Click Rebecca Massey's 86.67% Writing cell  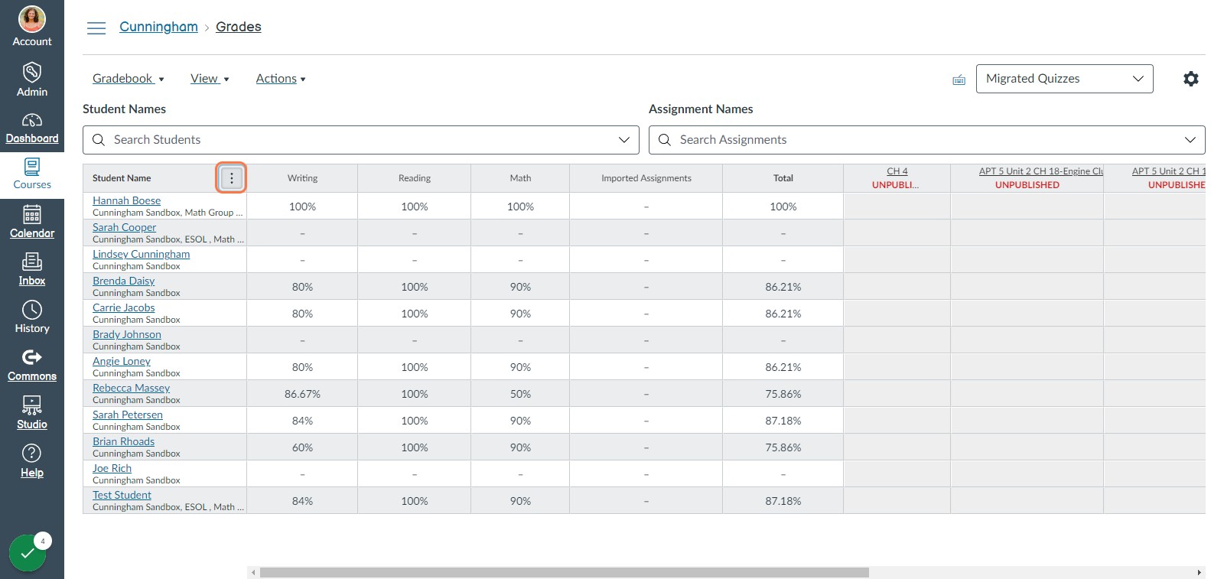pyautogui.click(x=303, y=394)
